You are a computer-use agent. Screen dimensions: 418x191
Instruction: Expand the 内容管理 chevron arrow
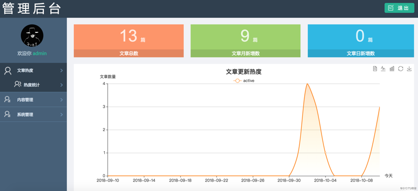click(62, 100)
